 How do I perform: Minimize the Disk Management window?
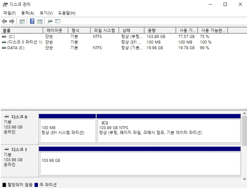click(210, 5)
